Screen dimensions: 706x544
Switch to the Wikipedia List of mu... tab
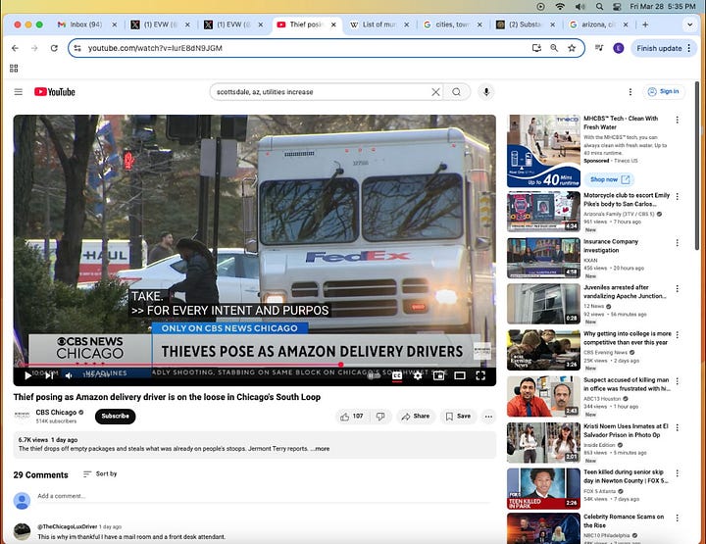pos(379,25)
